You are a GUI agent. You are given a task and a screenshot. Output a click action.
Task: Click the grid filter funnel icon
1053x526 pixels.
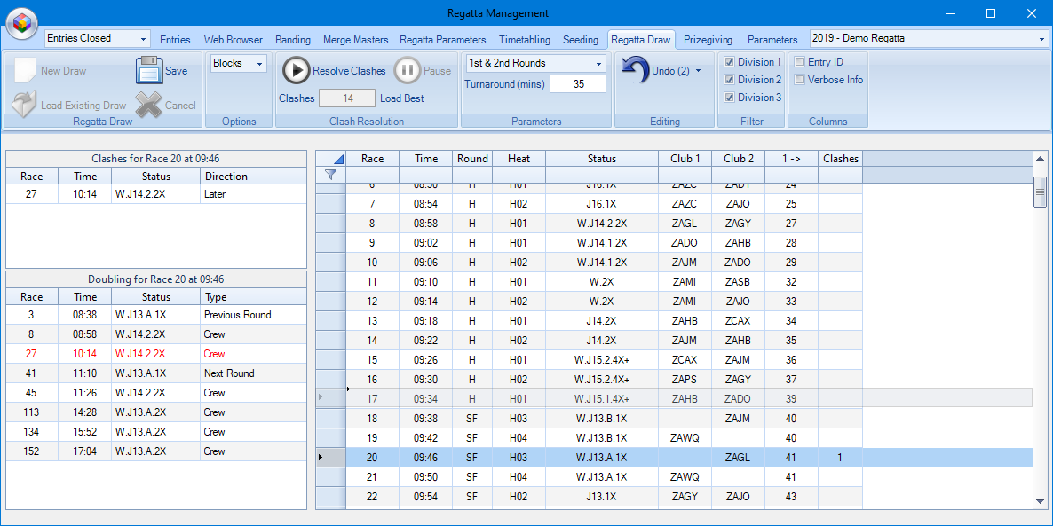click(x=330, y=176)
